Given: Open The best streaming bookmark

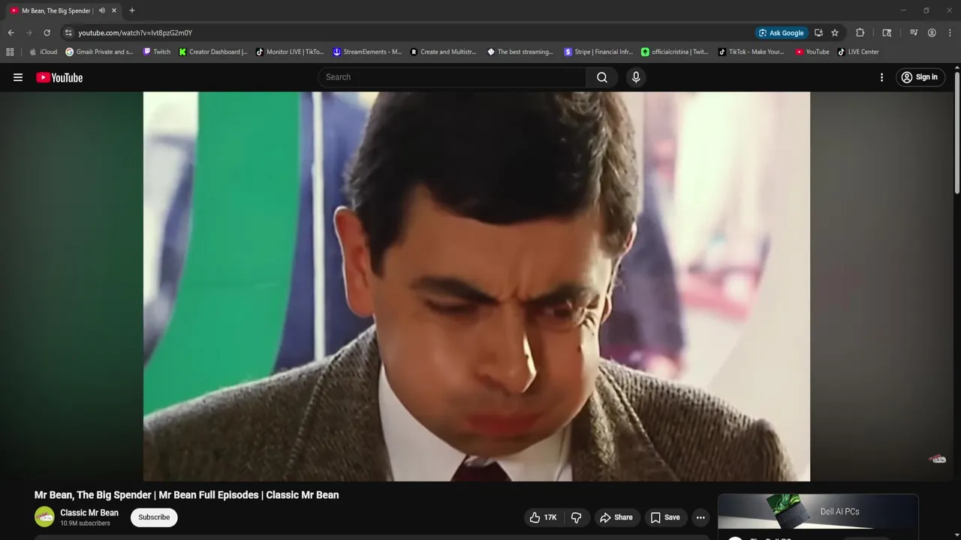Looking at the screenshot, I should (520, 52).
